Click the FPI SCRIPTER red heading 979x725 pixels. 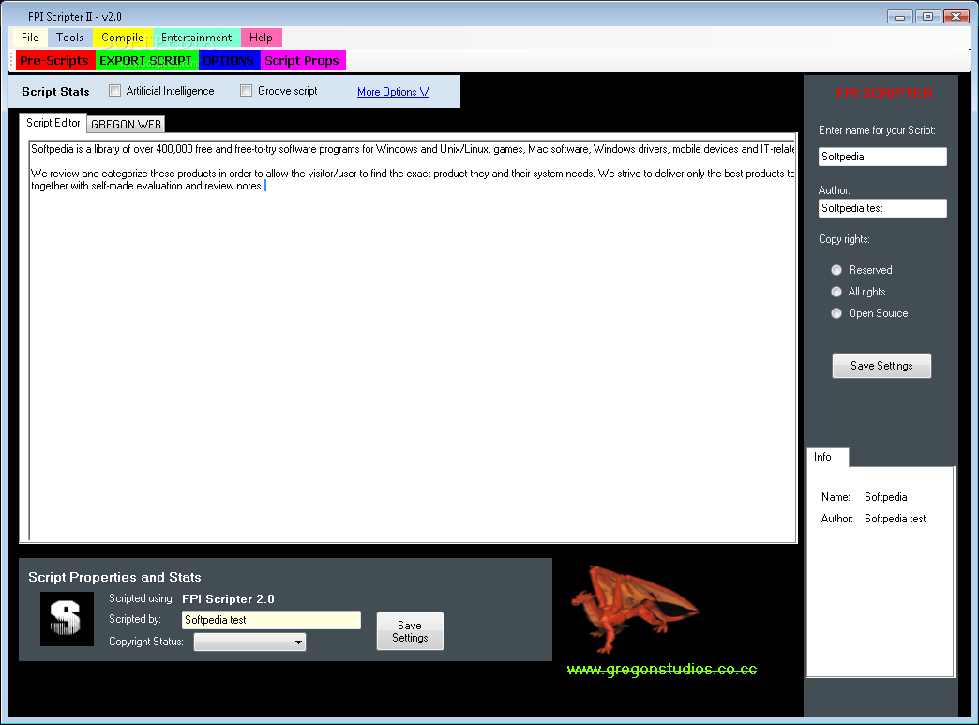coord(884,93)
